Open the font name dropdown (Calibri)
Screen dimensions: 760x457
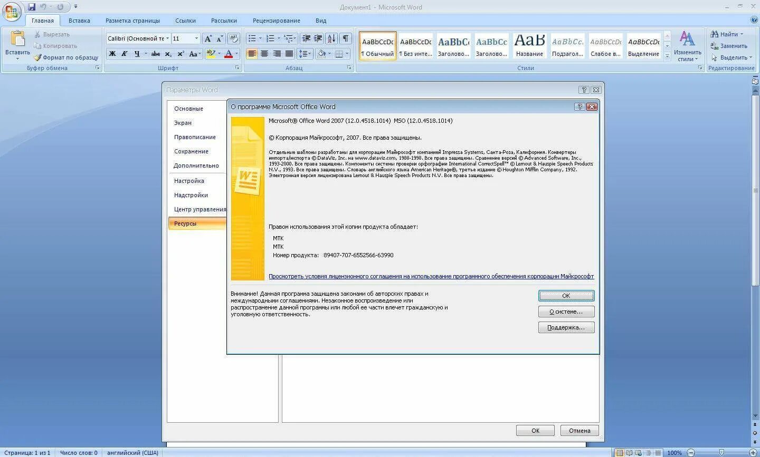pos(168,38)
